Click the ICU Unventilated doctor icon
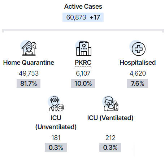 tap(56, 103)
